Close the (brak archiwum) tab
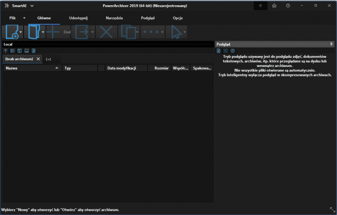 [x=38, y=59]
